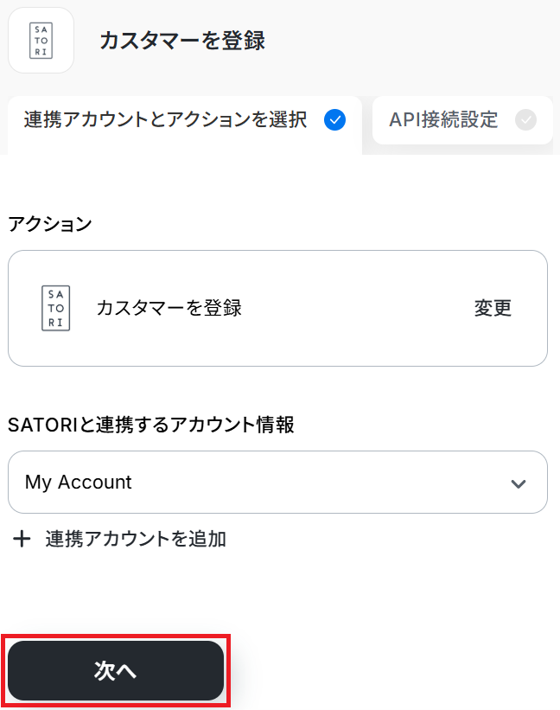Click the 連携アカウントとアクションを選択 tab label text
The image size is (560, 710).
click(x=166, y=120)
